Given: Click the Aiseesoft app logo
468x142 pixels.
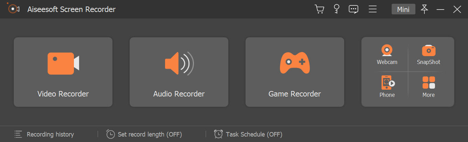Looking at the screenshot, I should [13, 9].
